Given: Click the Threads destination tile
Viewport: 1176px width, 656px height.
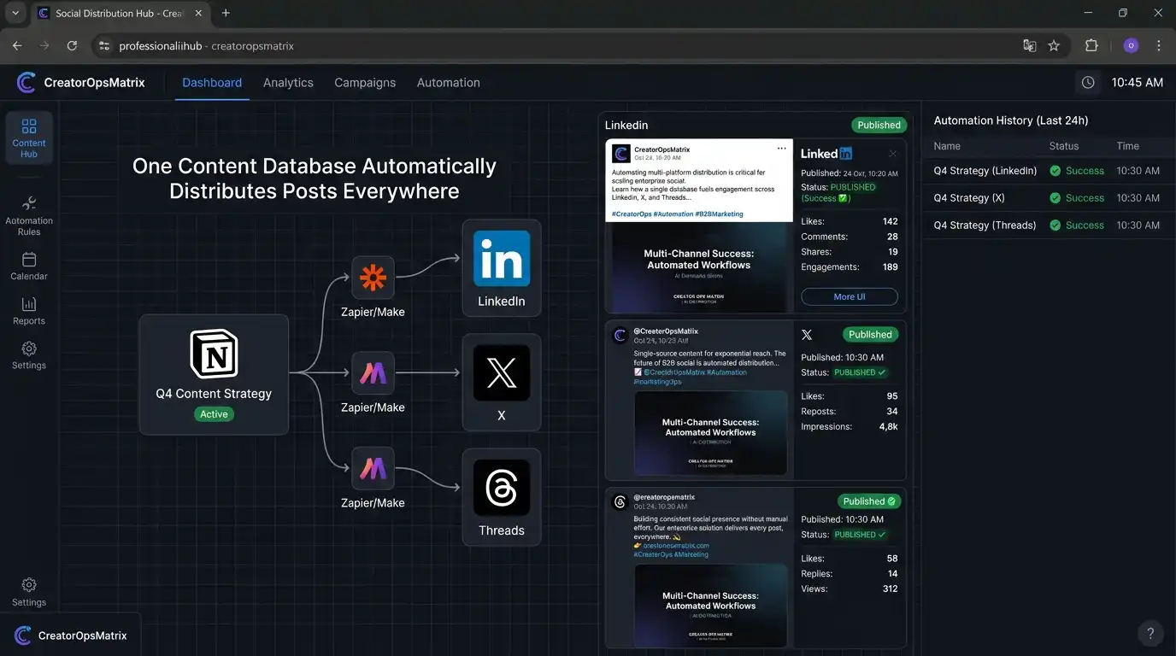Looking at the screenshot, I should tap(502, 497).
